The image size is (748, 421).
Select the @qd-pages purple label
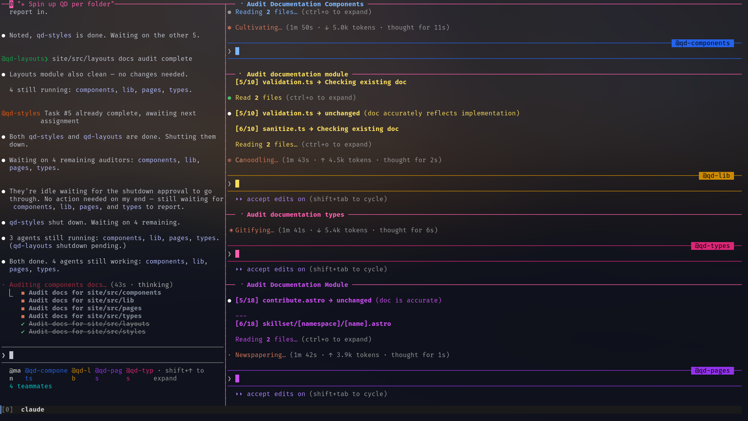point(712,371)
